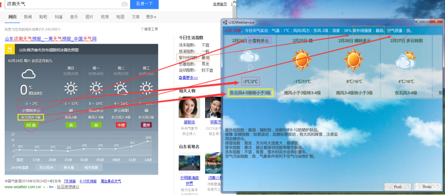
Task: Open the 搜索工具 filter
Action: point(149,29)
